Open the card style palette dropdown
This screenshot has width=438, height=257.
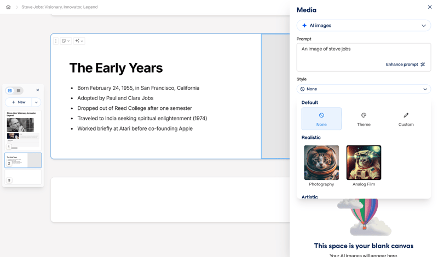click(66, 41)
